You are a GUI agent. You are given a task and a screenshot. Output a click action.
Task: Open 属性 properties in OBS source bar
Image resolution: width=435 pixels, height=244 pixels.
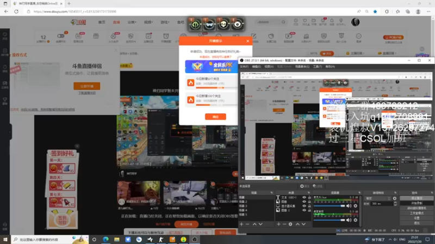coord(304,186)
